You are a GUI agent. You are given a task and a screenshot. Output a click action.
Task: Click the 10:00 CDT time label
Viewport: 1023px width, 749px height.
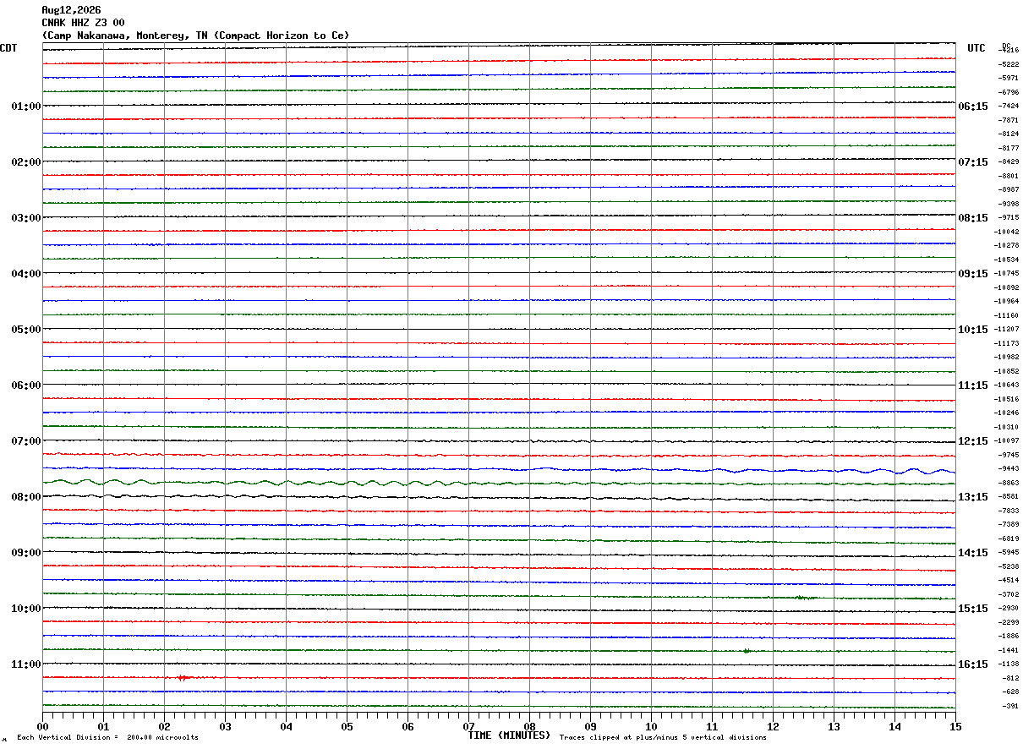26,609
